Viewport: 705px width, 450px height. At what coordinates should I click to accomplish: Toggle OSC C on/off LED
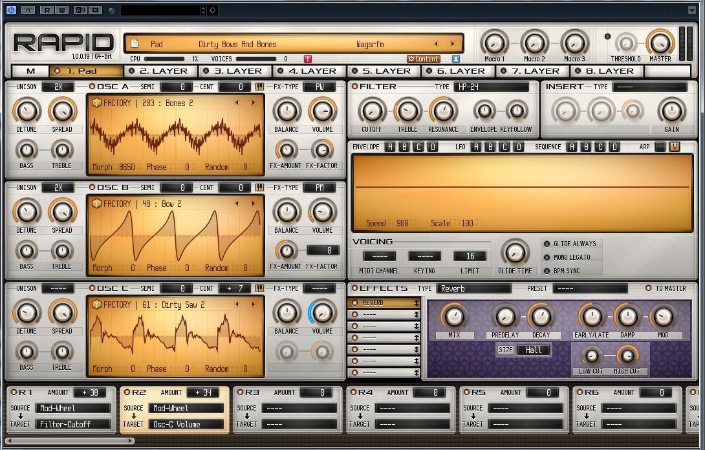click(92, 288)
